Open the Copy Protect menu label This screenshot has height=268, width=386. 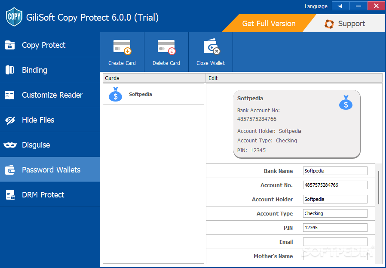(43, 45)
